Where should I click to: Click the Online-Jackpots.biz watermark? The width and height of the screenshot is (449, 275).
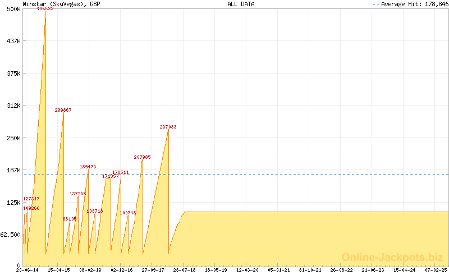tap(389, 257)
